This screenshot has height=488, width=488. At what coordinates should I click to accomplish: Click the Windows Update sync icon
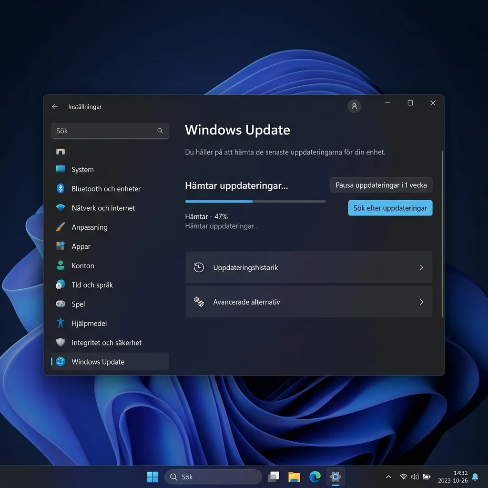click(x=61, y=361)
